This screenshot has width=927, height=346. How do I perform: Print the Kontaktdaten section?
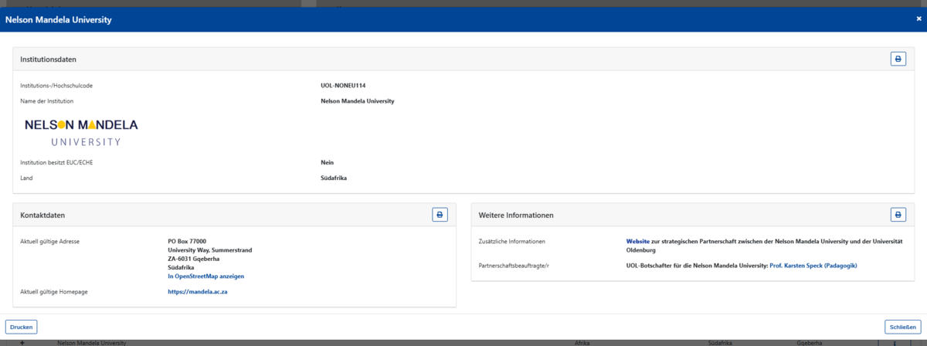coord(440,215)
